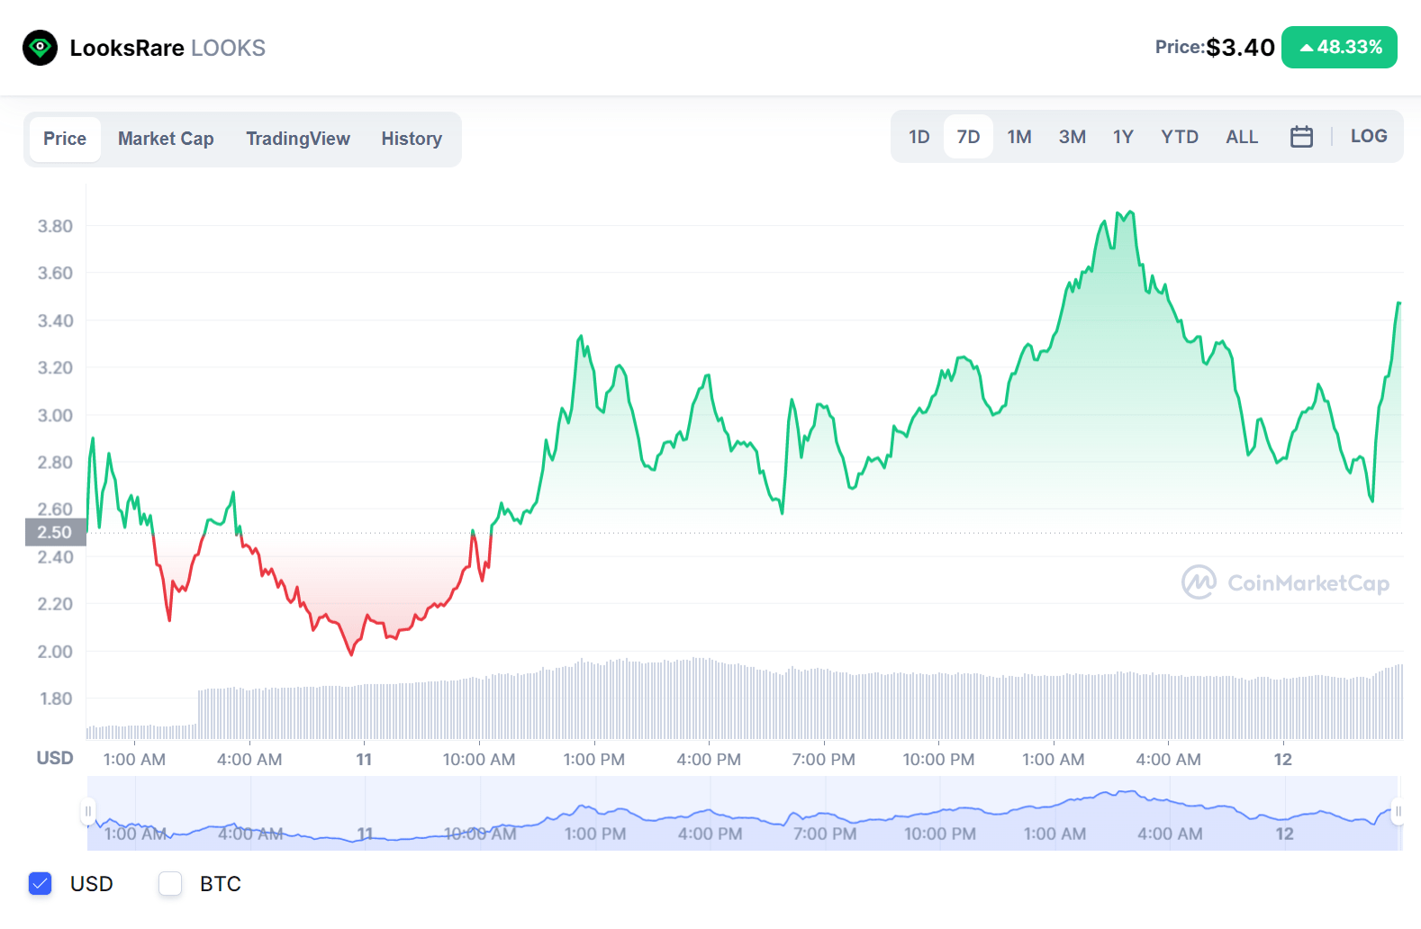Open the TradingView tab
The width and height of the screenshot is (1421, 929).
298,139
